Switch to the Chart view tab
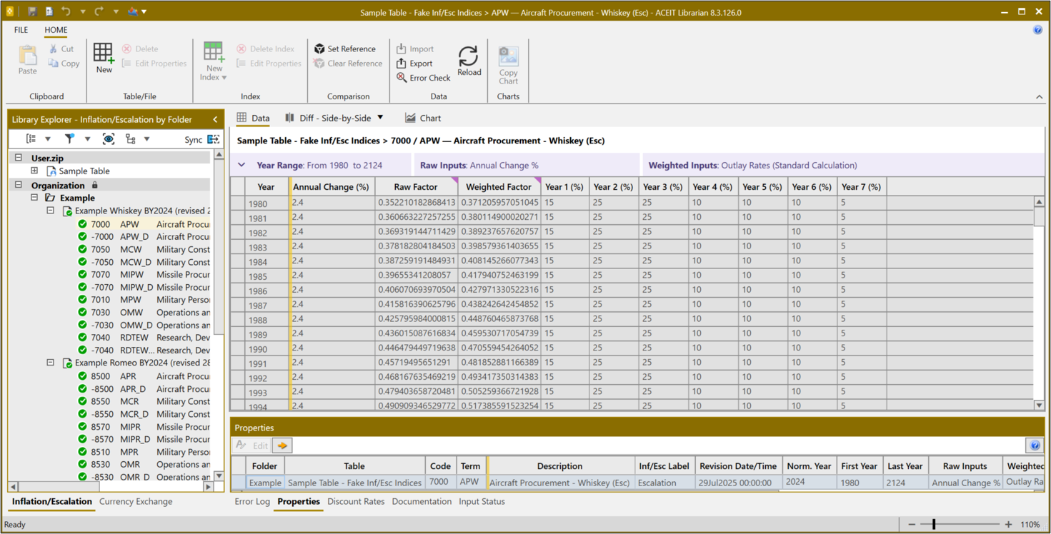Viewport: 1051px width, 534px height. [423, 118]
